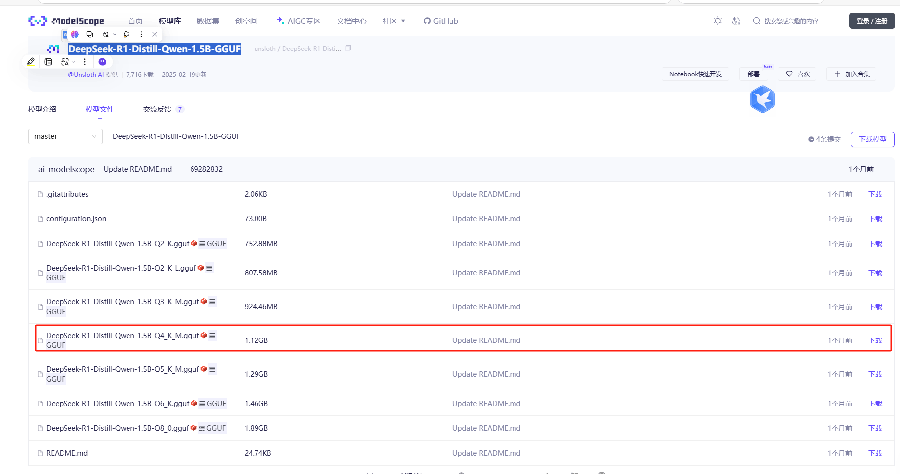Click the blue hummingbird floating icon
The width and height of the screenshot is (900, 474).
click(763, 99)
